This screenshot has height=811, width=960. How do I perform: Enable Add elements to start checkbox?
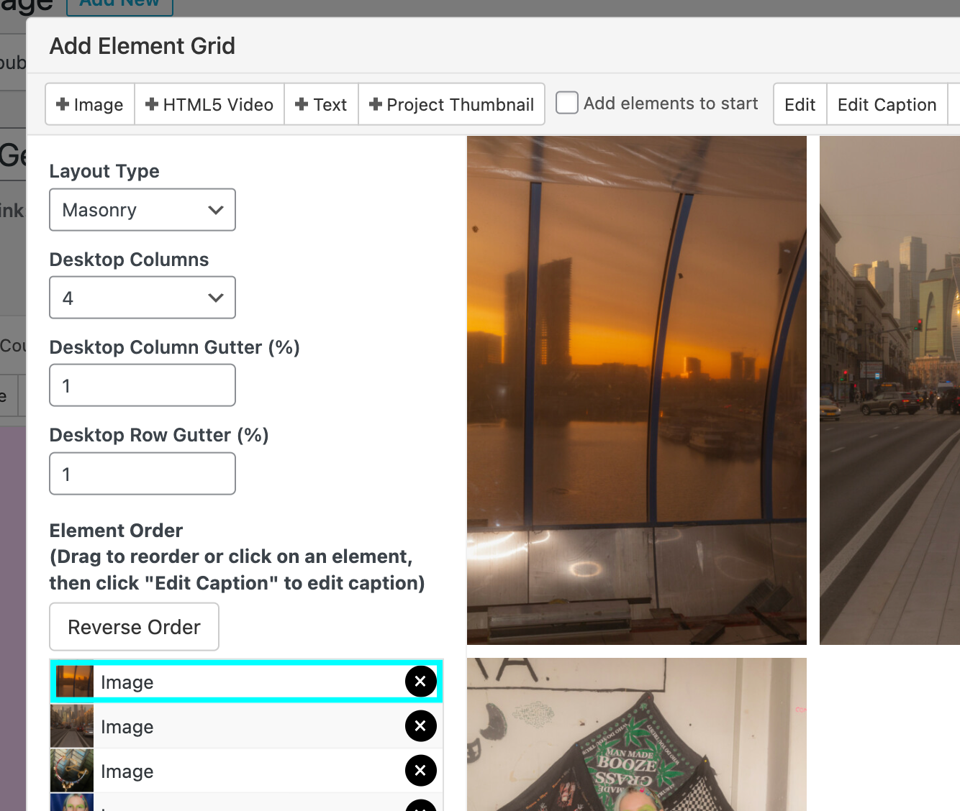567,103
